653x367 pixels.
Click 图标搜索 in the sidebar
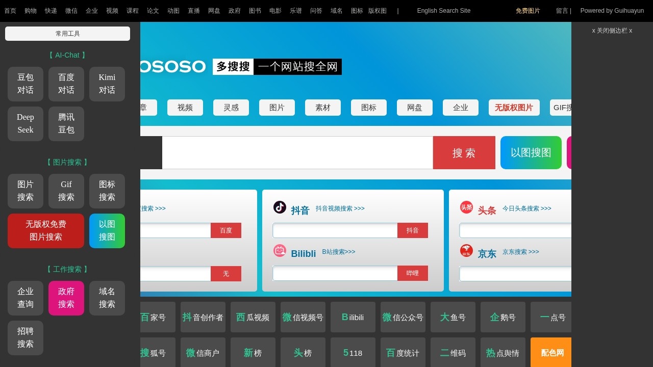click(107, 191)
